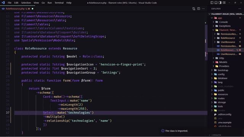
Task: Expand the public folder
Action: click(212, 90)
